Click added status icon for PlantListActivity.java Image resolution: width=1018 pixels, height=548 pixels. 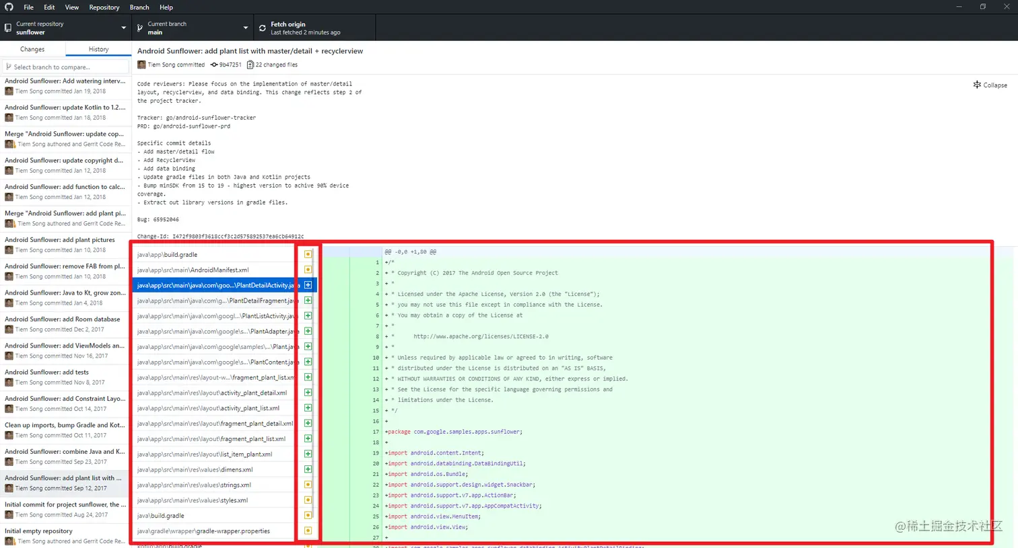pos(308,316)
